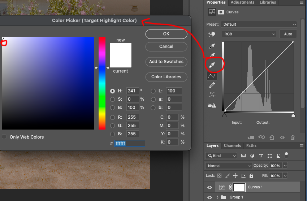This screenshot has height=201, width=307.
Task: Open the Preset dropdown in Curves properties
Action: [258, 24]
